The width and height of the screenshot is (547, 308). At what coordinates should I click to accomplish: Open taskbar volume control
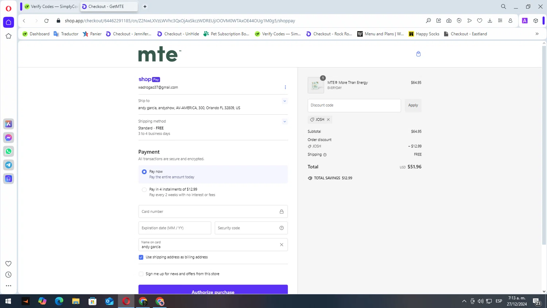pos(481,301)
